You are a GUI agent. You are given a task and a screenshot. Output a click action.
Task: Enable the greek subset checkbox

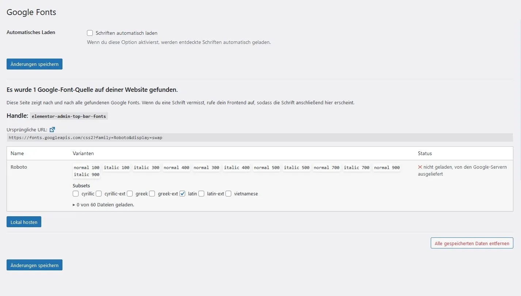(130, 194)
